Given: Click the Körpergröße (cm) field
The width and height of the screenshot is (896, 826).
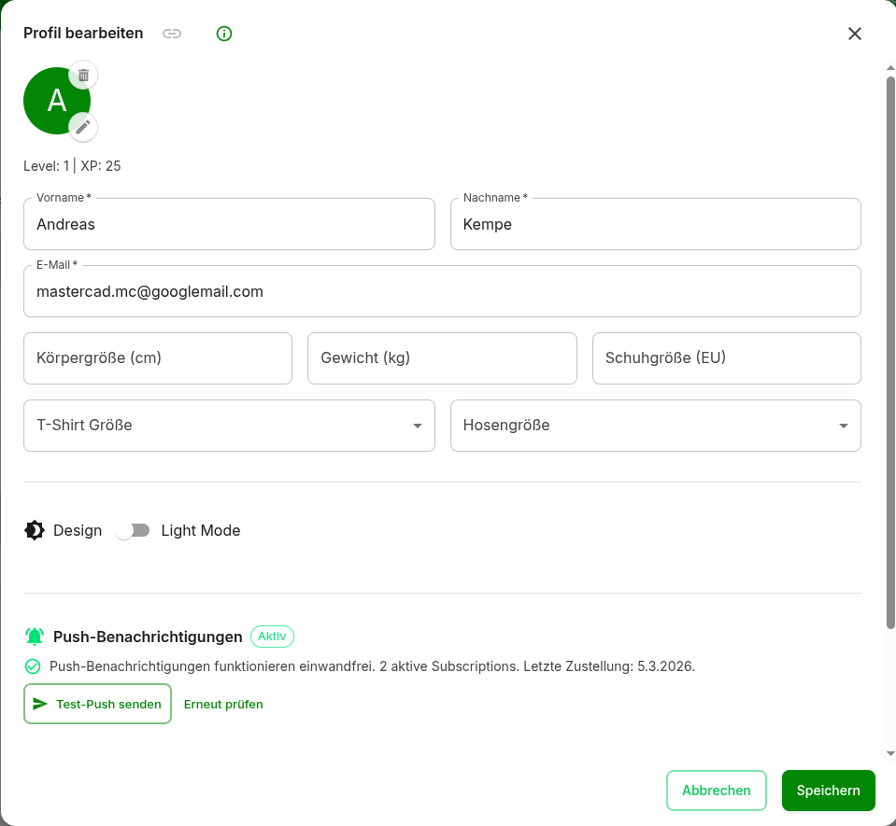Looking at the screenshot, I should 157,358.
